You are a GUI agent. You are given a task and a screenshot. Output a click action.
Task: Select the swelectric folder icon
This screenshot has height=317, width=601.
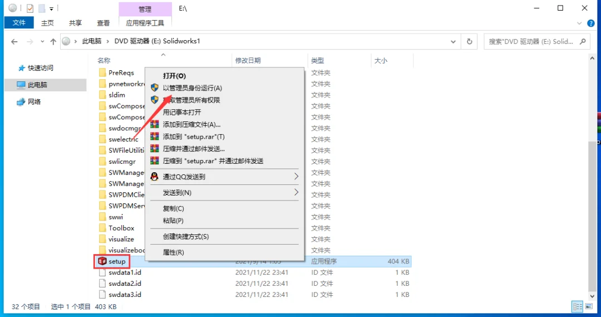[102, 139]
